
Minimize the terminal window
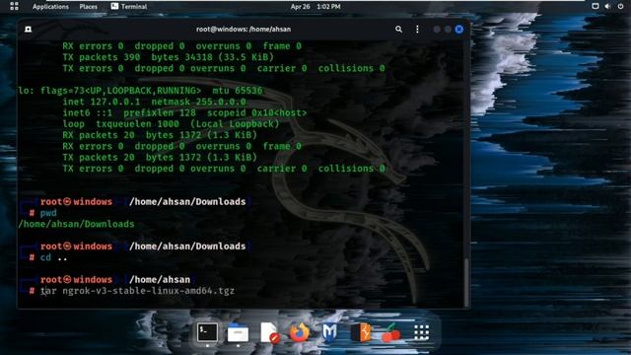tap(437, 30)
